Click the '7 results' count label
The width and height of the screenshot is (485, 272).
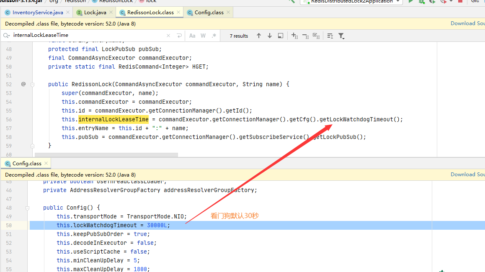239,36
